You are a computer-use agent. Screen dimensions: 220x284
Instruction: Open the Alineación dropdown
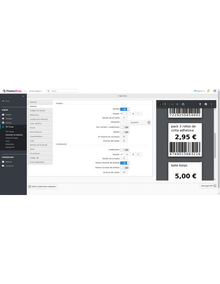(135, 123)
